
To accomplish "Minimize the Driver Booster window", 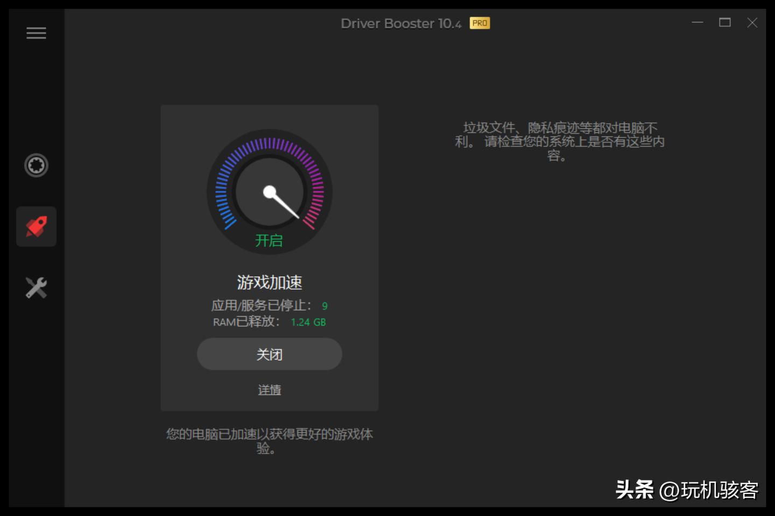I will (697, 23).
